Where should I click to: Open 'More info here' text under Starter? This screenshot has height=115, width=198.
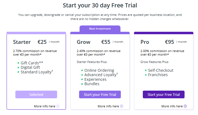(44, 106)
